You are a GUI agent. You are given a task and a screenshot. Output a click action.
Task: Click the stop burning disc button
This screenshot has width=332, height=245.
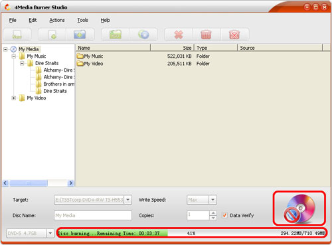299,208
